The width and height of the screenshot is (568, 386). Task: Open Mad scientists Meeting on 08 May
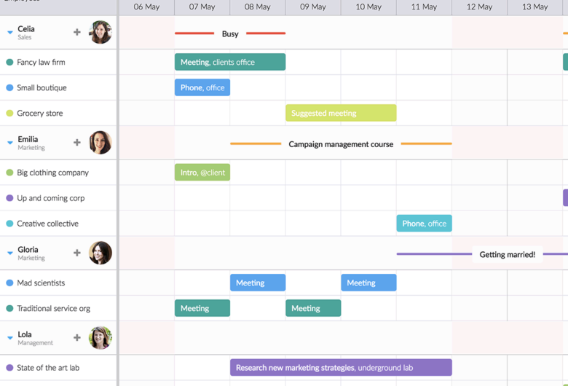(258, 283)
